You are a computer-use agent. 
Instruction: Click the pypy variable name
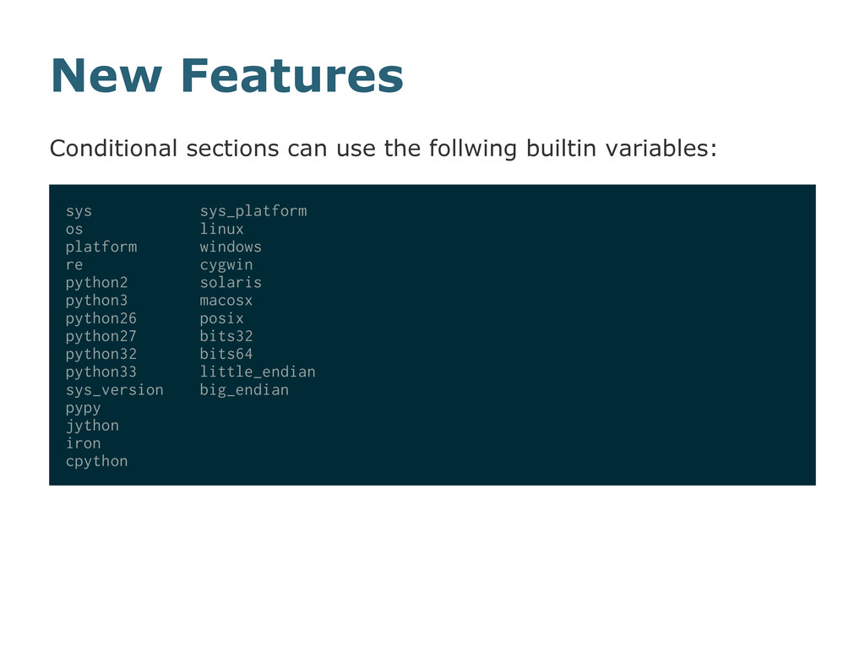tap(84, 409)
